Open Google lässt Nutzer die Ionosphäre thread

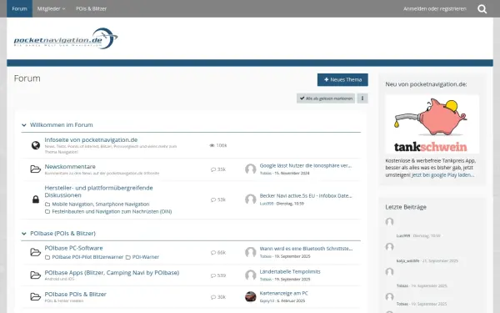(x=306, y=166)
